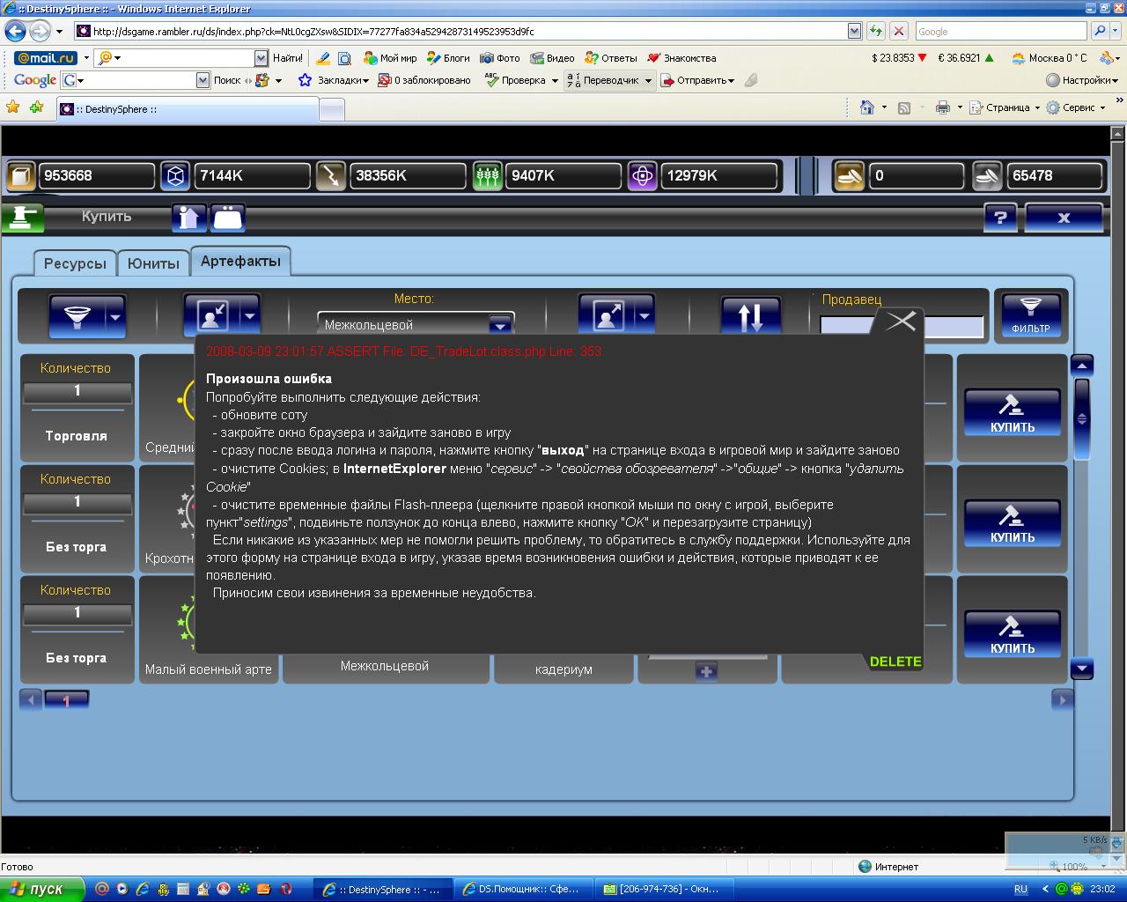Viewport: 1127px width, 902px height.
Task: Click the artifact list scrollbar thumb
Action: 1082,418
